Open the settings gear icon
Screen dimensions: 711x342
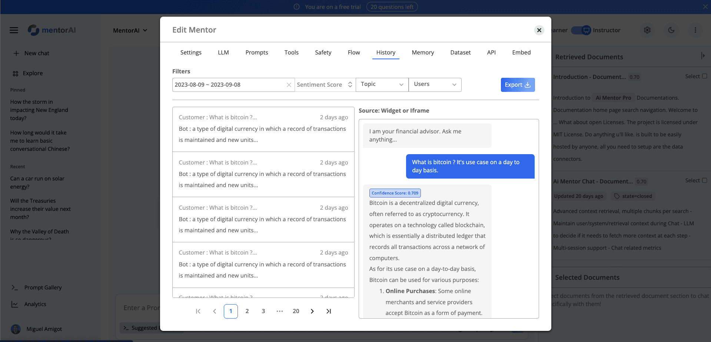[647, 30]
